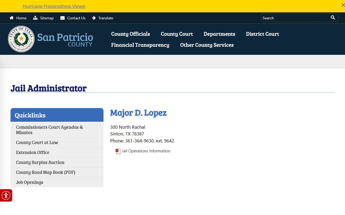
Task: Click the Sitemap hierarchy icon
Action: pyautogui.click(x=35, y=18)
